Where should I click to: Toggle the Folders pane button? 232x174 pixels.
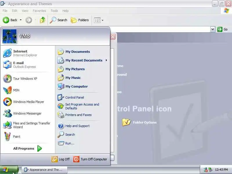(x=80, y=20)
